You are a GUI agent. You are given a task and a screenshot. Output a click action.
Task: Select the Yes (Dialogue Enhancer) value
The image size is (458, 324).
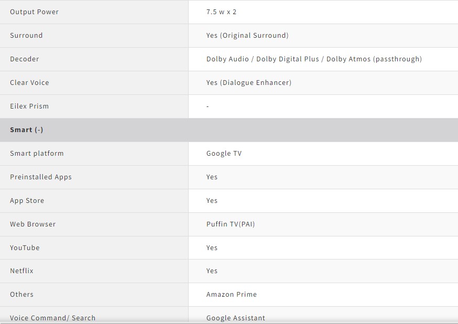click(249, 83)
